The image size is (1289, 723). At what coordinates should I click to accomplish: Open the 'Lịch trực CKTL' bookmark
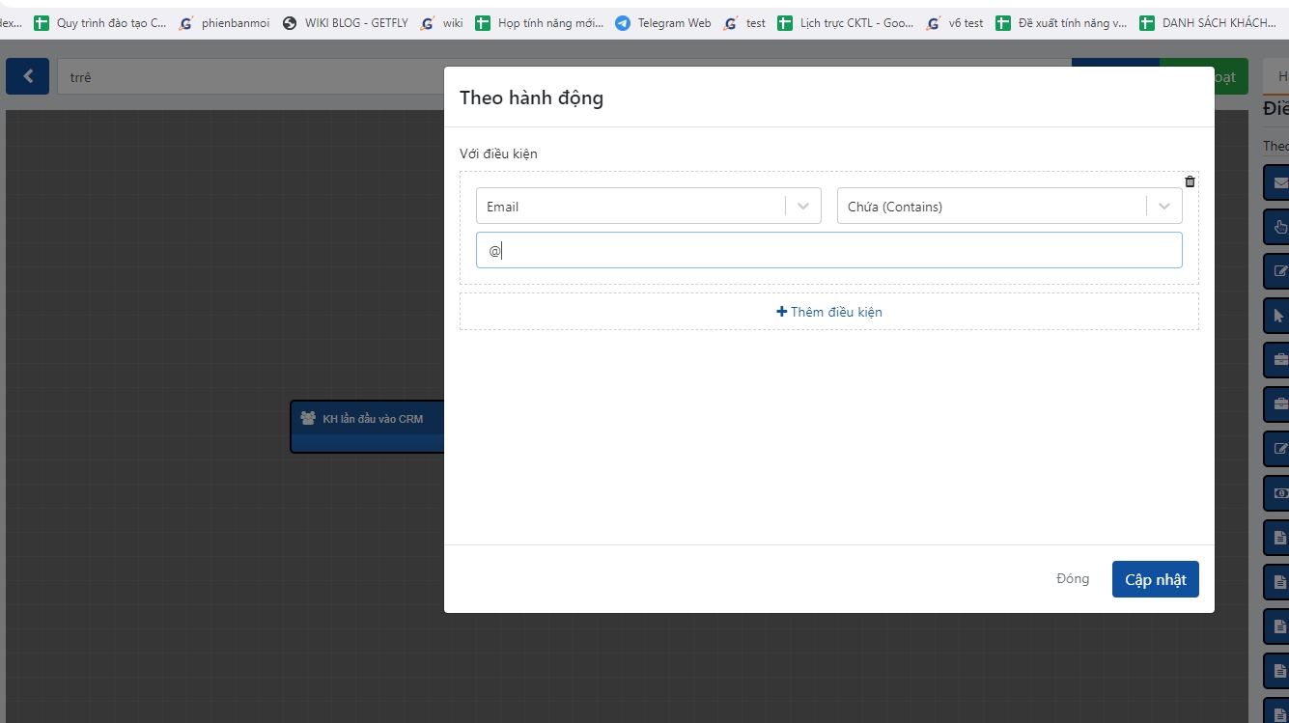click(846, 23)
